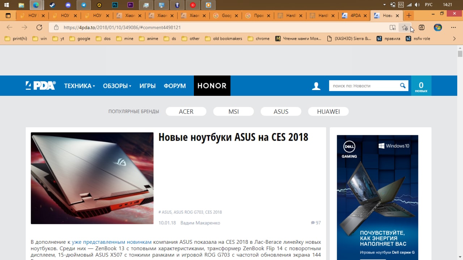Viewport: 463px width, 260px height.
Task: Click the 4PDA site logo
Action: 41,85
